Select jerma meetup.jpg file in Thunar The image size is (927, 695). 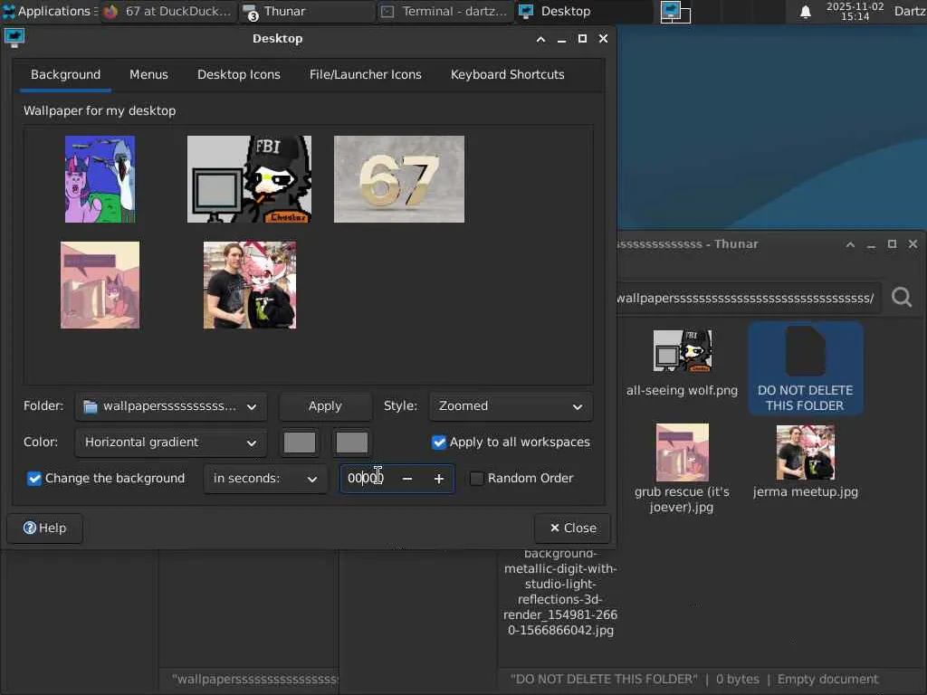(x=805, y=462)
